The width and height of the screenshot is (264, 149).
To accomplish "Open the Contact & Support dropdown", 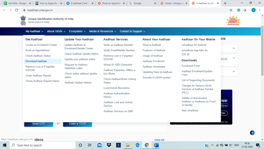I will [x=132, y=31].
